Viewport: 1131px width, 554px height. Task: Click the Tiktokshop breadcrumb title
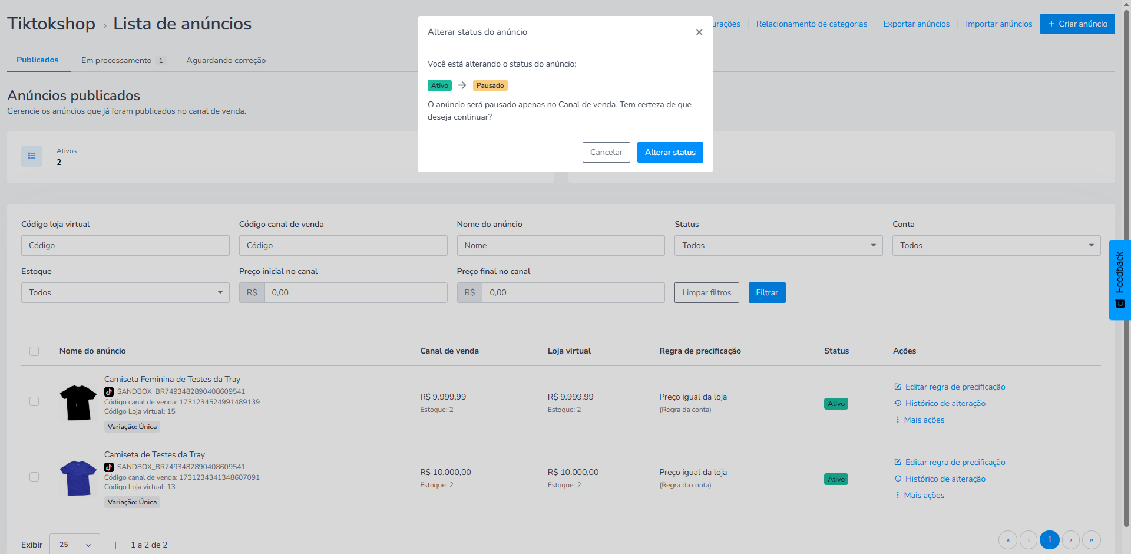(x=51, y=24)
